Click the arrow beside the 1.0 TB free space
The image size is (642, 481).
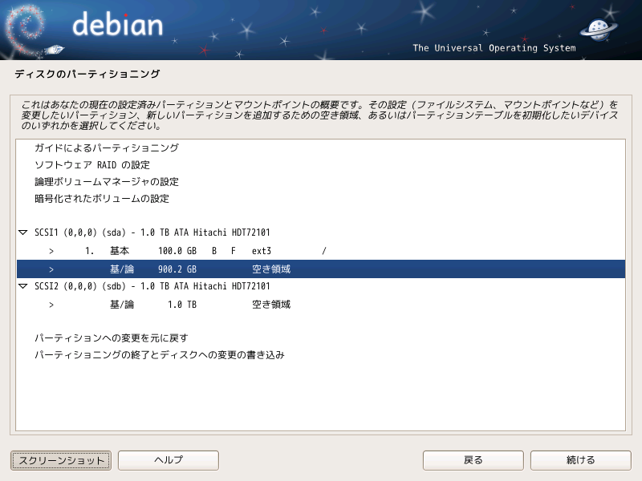tap(51, 305)
